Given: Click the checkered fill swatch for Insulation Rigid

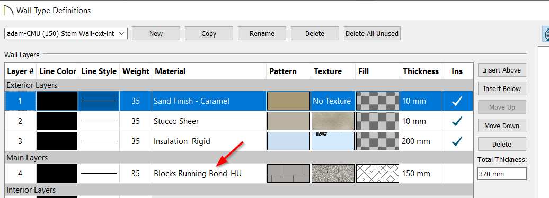Looking at the screenshot, I should click(377, 141).
